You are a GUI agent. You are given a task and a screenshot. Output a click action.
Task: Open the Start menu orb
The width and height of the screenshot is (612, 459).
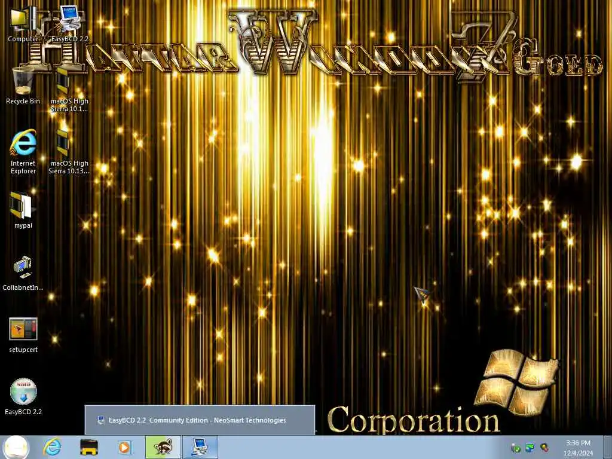click(x=16, y=447)
